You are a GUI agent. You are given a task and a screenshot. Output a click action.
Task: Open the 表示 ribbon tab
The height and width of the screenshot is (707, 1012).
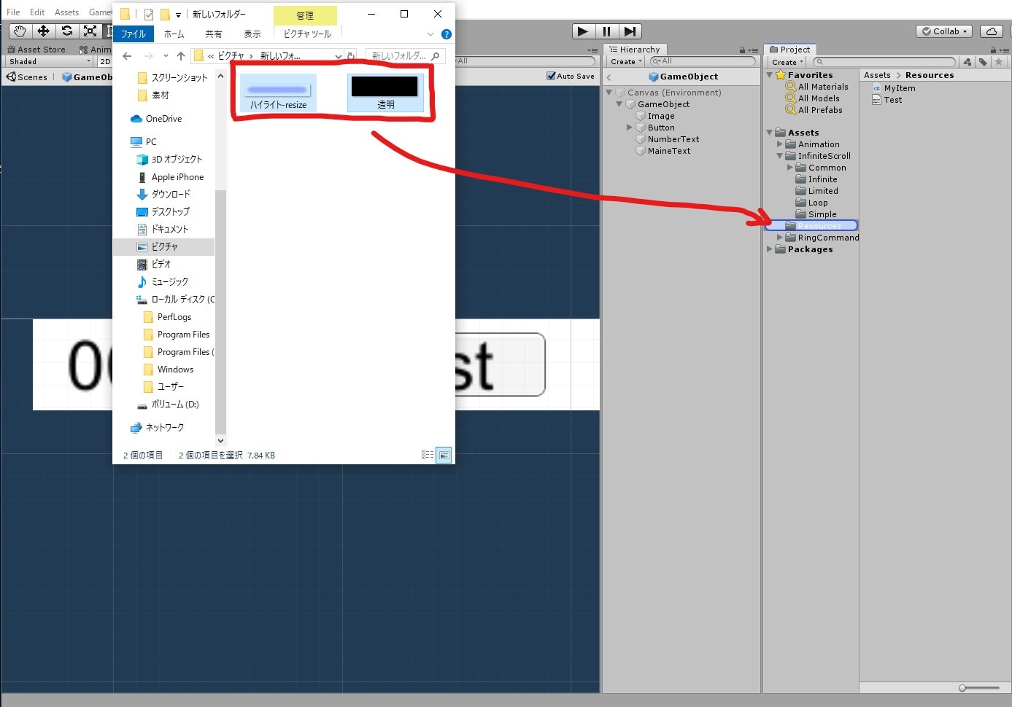(x=252, y=34)
